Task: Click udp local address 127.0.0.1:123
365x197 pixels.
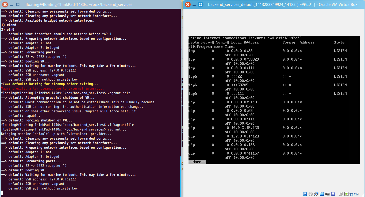Action: pyautogui.click(x=245, y=136)
